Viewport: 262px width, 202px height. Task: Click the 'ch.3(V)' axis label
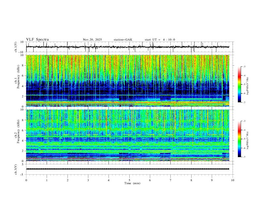coord(16,169)
